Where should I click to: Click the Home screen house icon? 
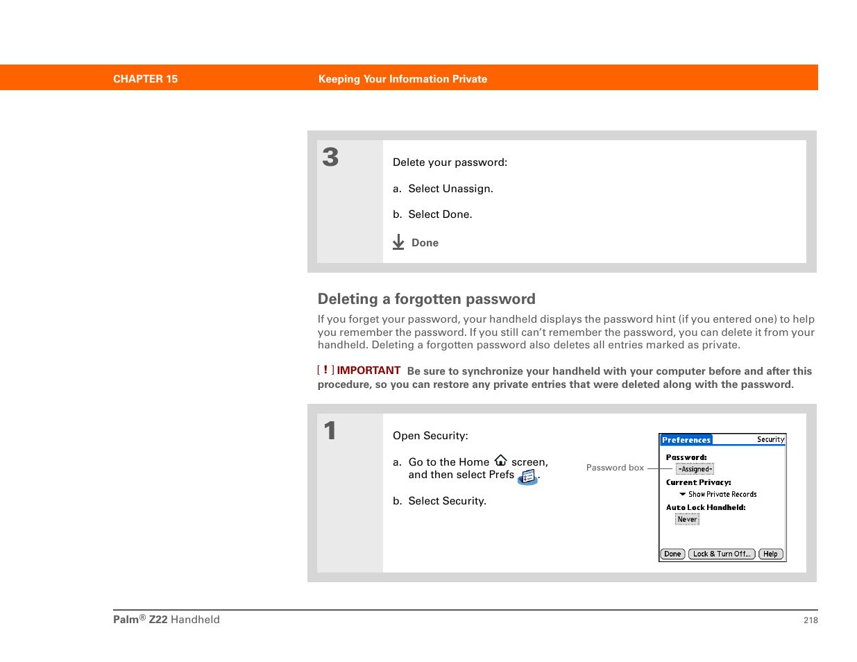[x=500, y=461]
